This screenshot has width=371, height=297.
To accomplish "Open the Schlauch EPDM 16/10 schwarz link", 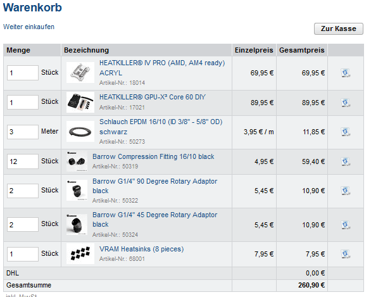I will coord(161,127).
